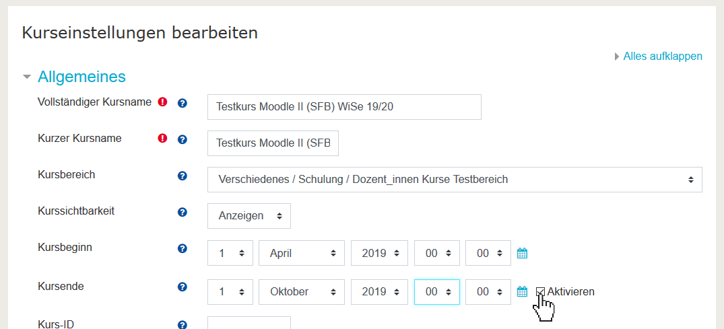This screenshot has width=724, height=329.
Task: Open calendar picker for Kursbeginn
Action: 522,254
